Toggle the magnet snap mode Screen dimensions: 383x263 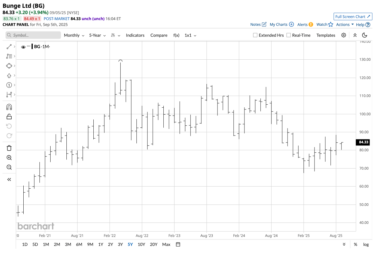coord(9,107)
